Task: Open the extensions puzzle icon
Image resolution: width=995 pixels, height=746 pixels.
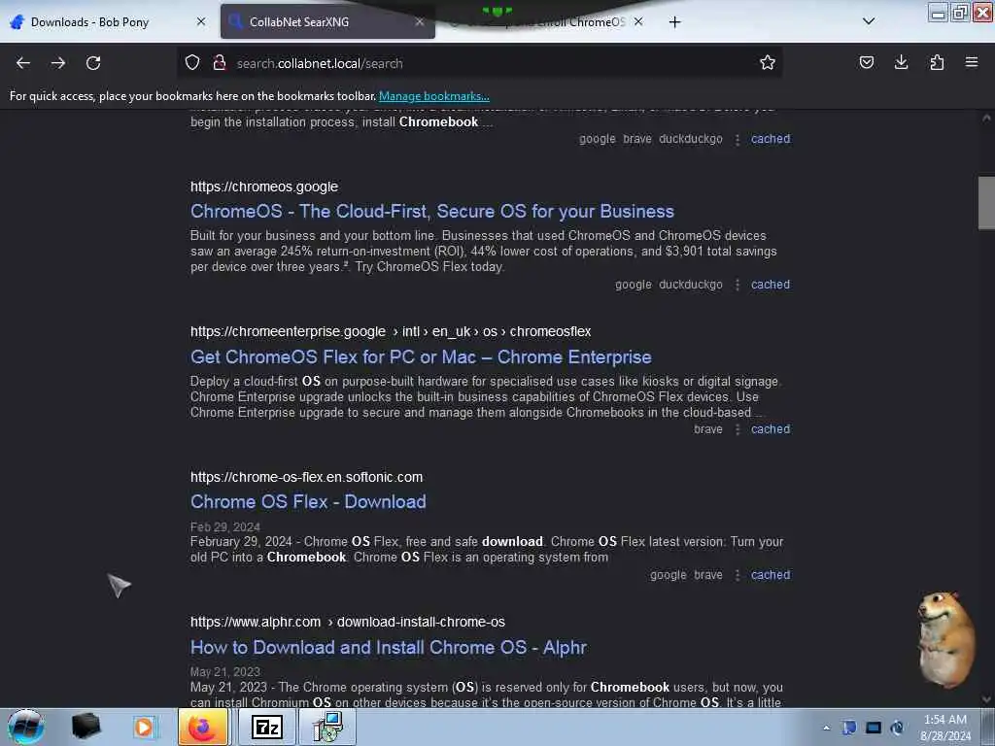Action: pos(937,62)
